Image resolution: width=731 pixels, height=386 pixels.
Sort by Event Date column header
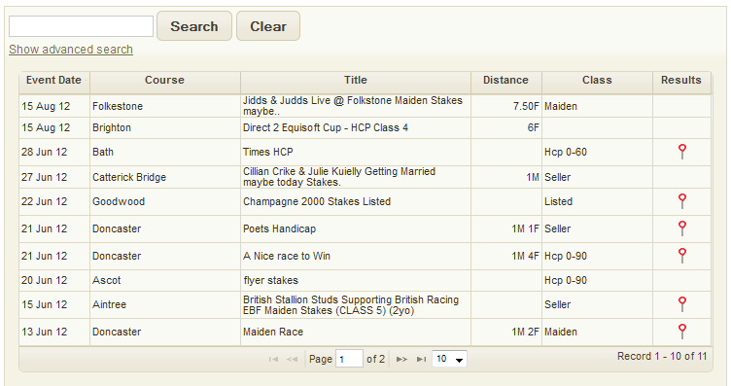pos(54,80)
